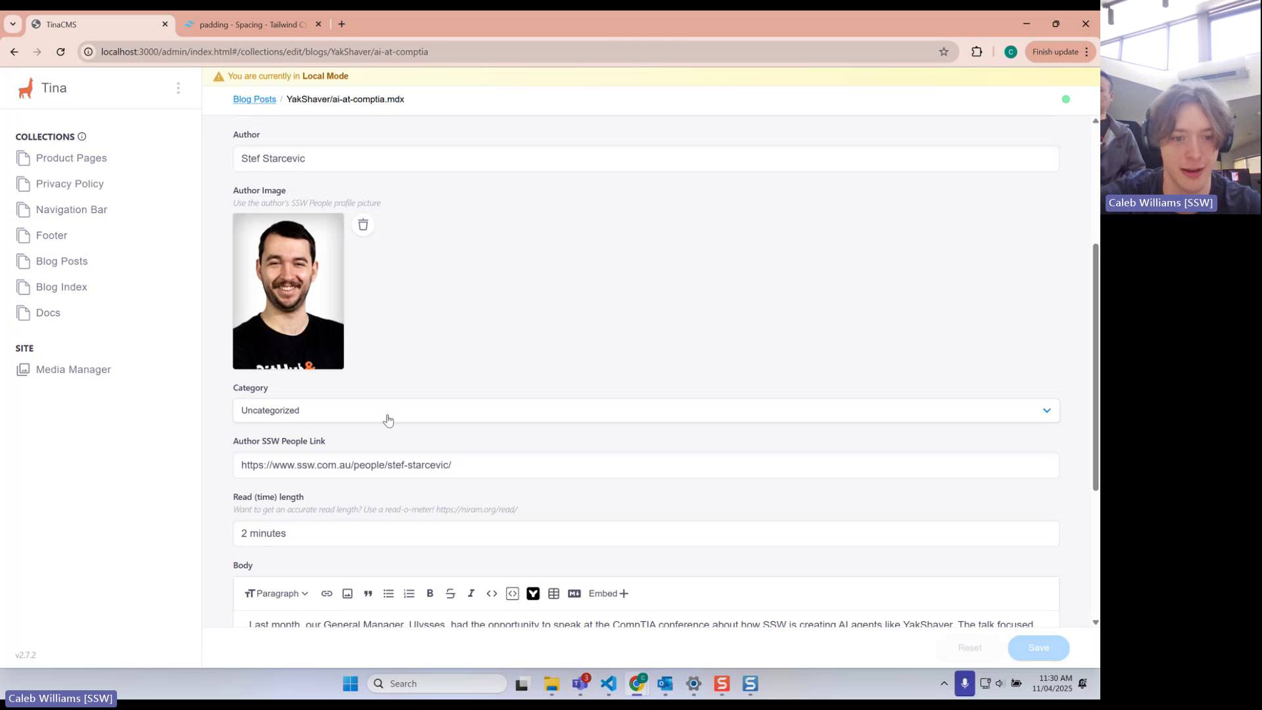Go back in browser history
The image size is (1262, 710).
tap(14, 52)
